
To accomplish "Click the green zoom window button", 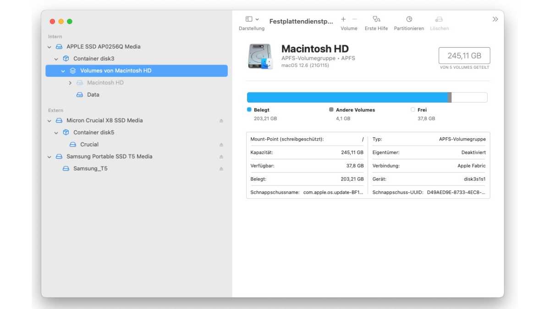I will tap(70, 22).
